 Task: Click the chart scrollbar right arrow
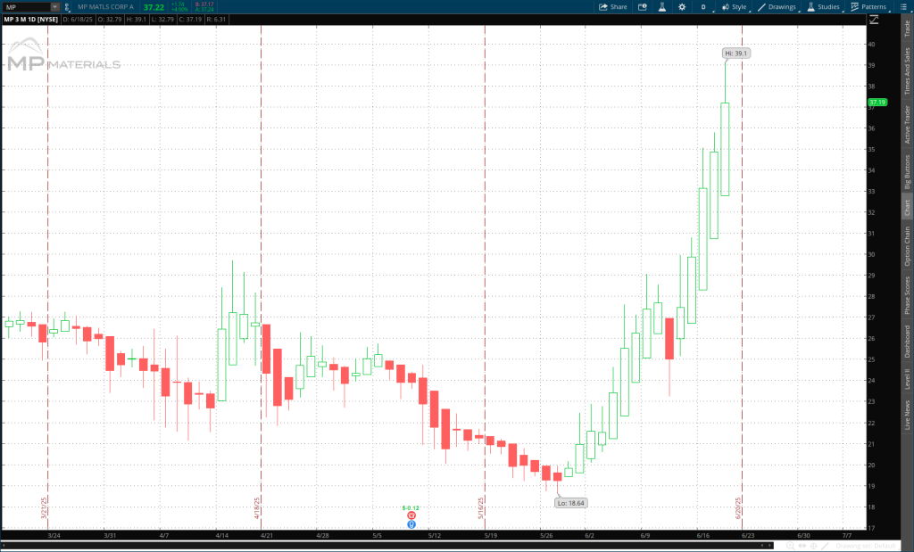coord(770,546)
